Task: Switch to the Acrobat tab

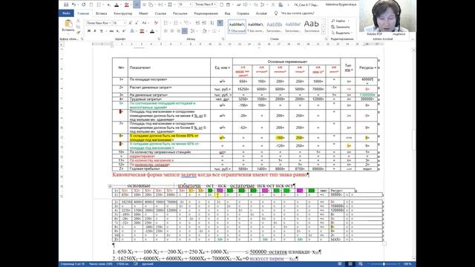Action: 261,13
